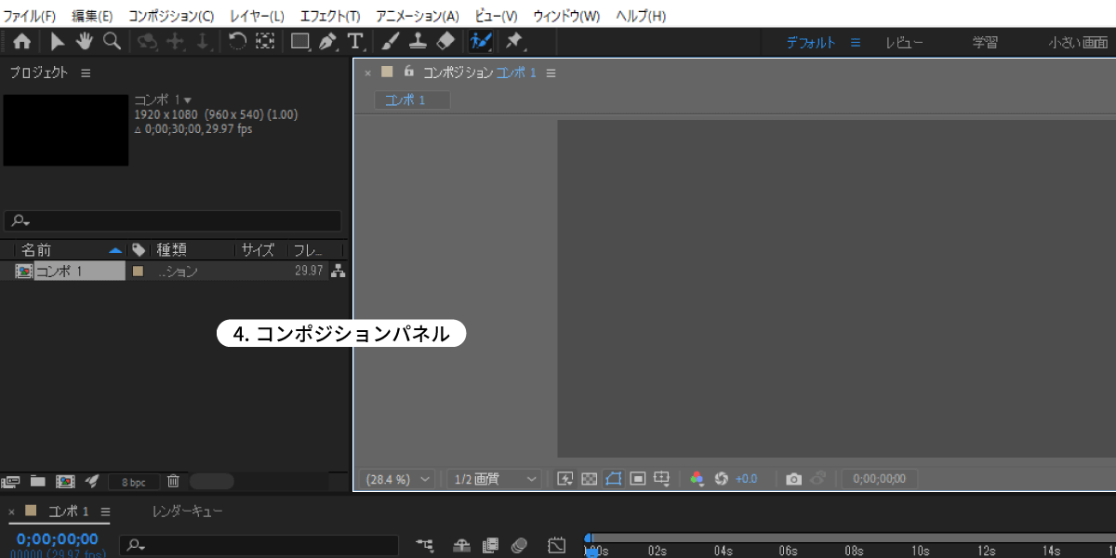
Task: Select the Eraser tool
Action: [x=445, y=42]
